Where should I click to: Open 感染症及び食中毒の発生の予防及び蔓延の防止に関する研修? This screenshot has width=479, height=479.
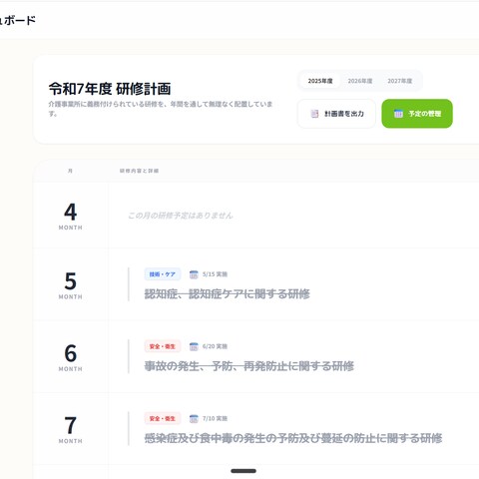point(293,438)
